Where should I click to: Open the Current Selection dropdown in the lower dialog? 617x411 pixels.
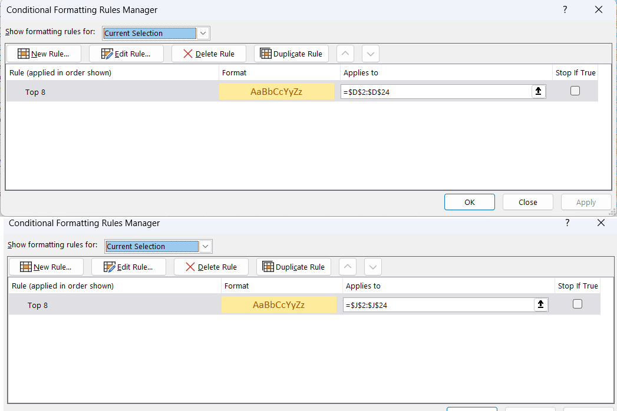pos(206,247)
